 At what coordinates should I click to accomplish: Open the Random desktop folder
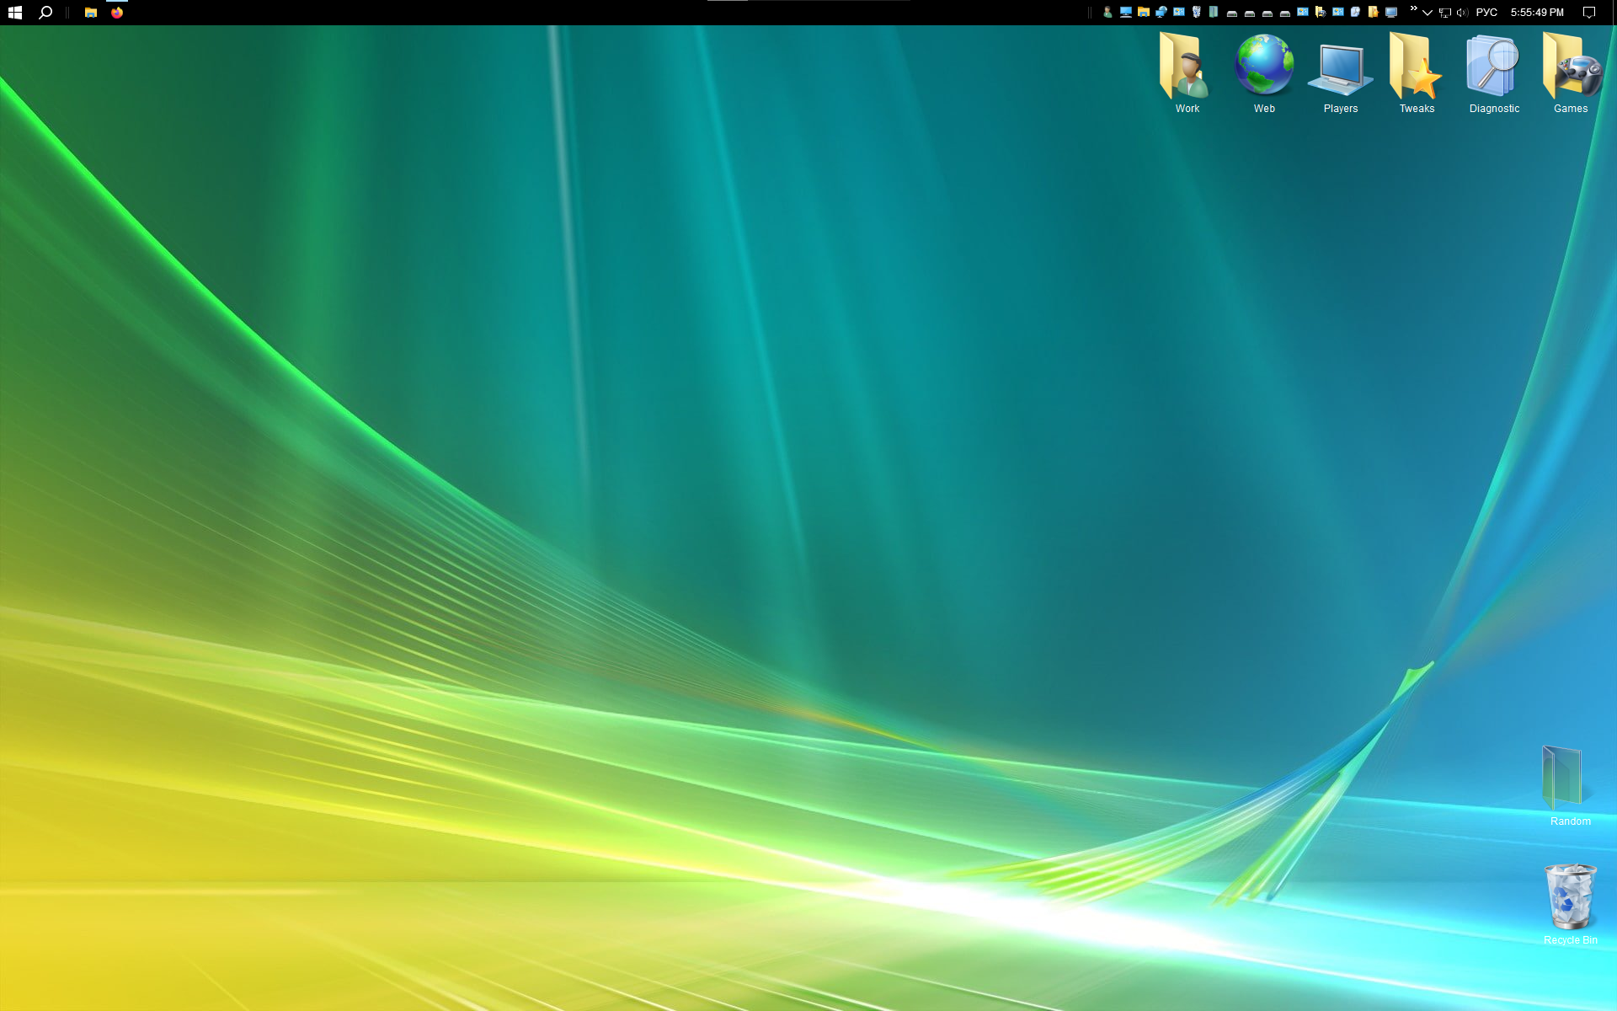[1564, 778]
